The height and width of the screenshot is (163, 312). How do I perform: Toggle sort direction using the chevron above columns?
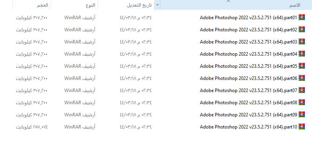coord(228,1)
